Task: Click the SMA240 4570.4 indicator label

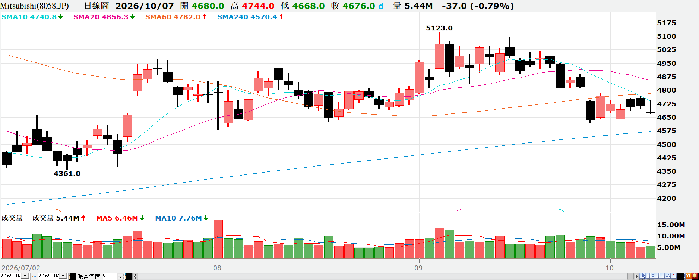Action: pos(247,17)
